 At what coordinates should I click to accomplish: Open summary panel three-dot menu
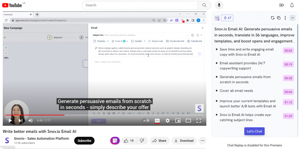click(x=285, y=18)
